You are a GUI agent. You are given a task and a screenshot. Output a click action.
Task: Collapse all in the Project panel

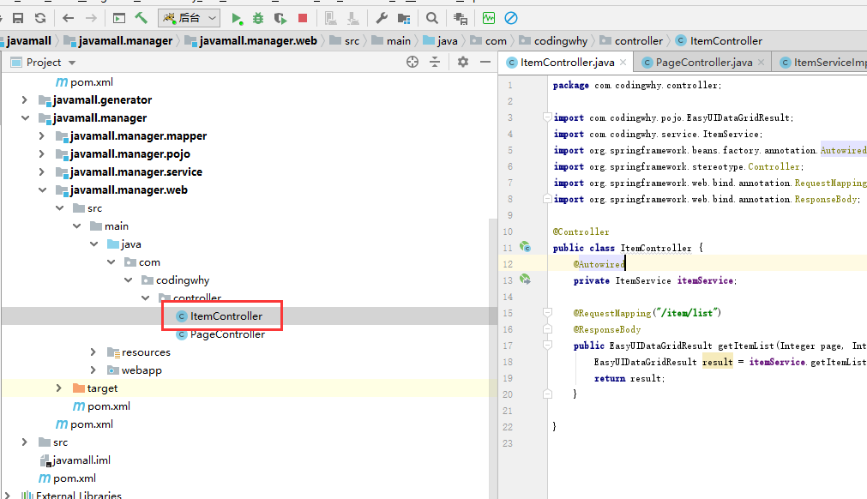pyautogui.click(x=435, y=62)
